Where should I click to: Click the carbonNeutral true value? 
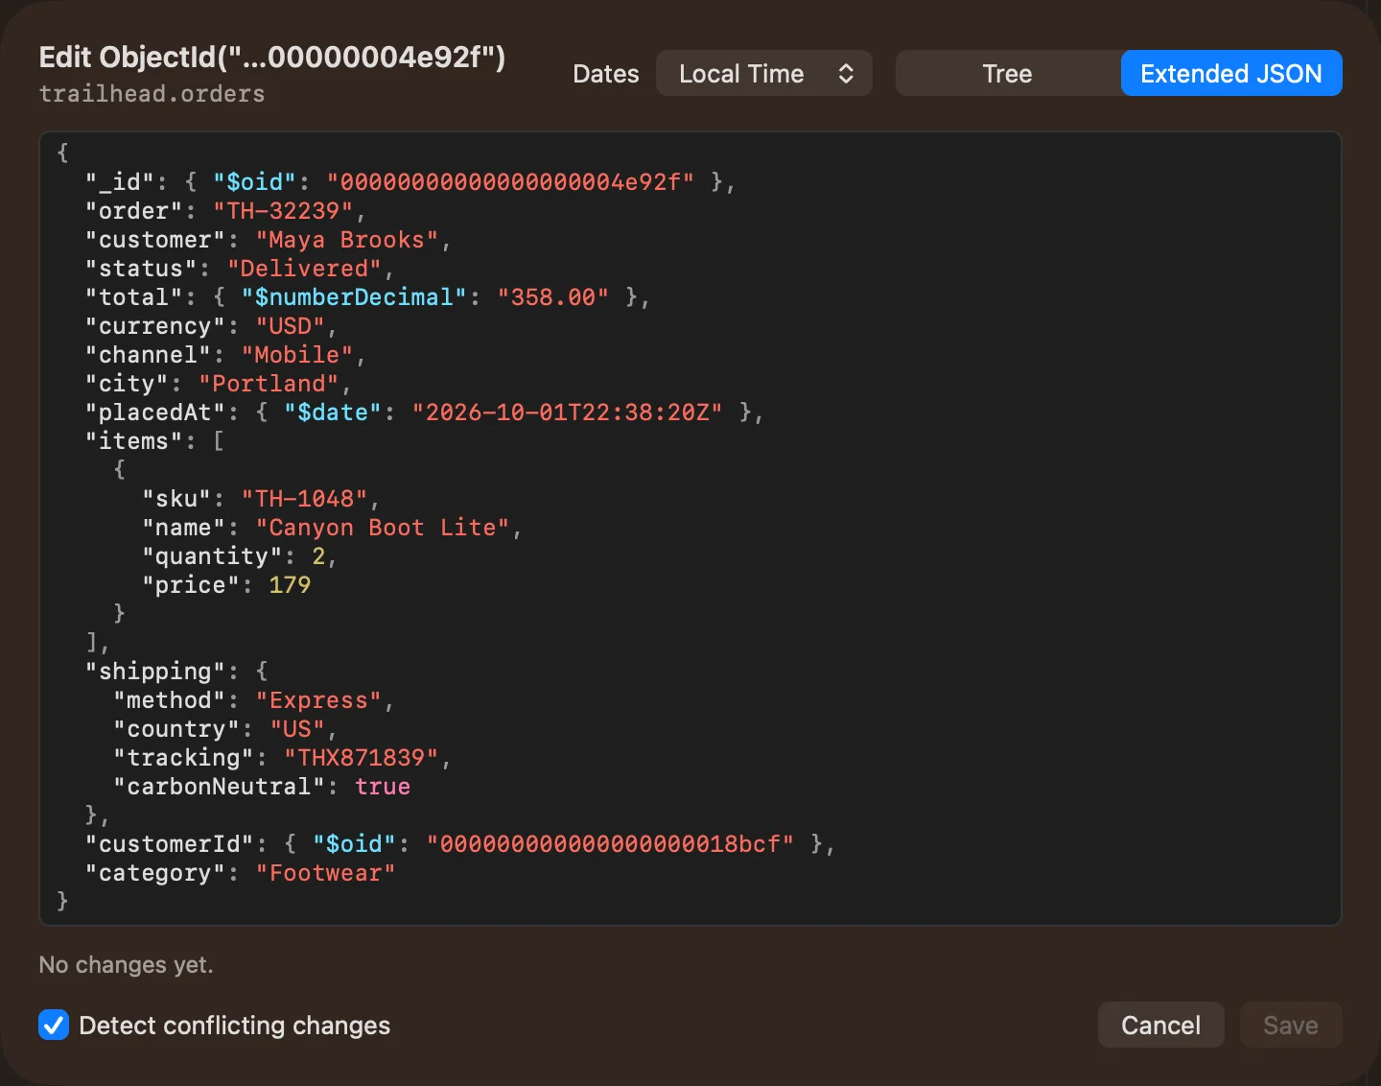tap(383, 787)
